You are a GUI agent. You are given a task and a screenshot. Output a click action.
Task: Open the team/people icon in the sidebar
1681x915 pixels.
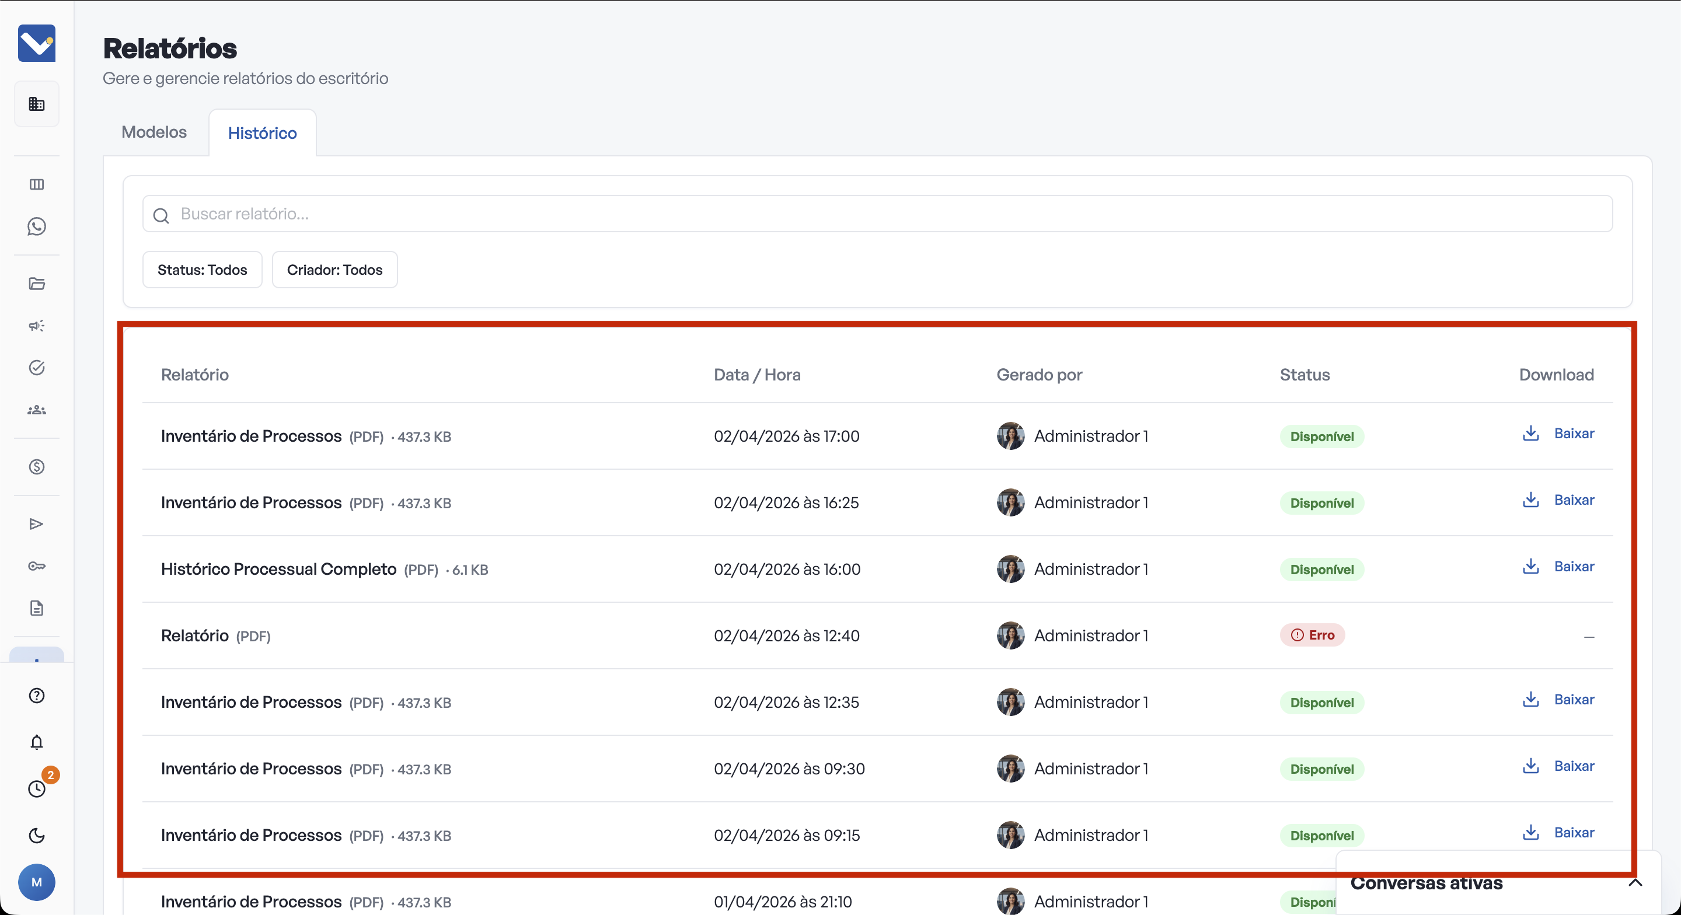point(37,410)
